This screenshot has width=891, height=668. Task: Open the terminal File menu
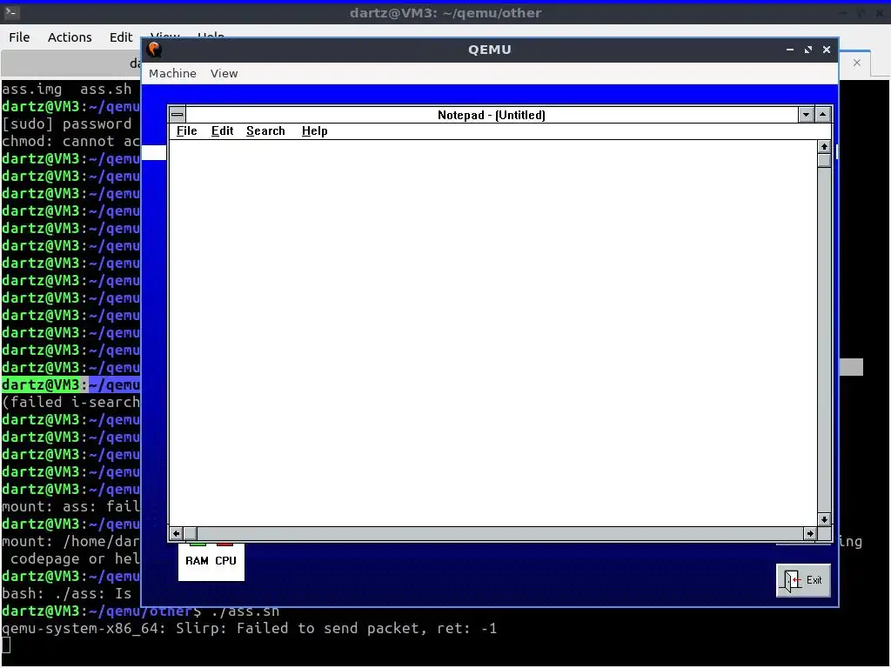19,37
